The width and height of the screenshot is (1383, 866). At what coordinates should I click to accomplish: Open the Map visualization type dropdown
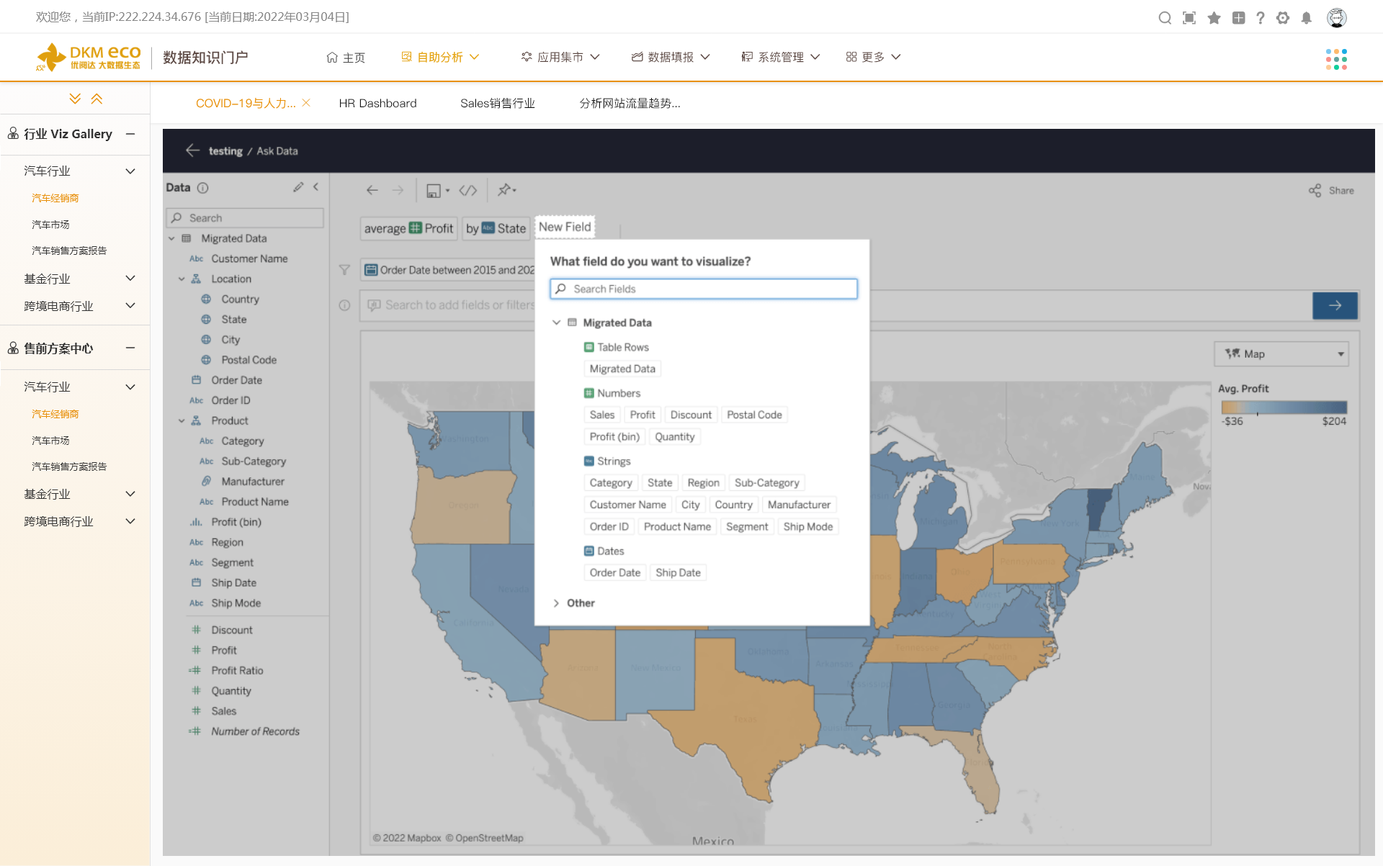pyautogui.click(x=1281, y=353)
